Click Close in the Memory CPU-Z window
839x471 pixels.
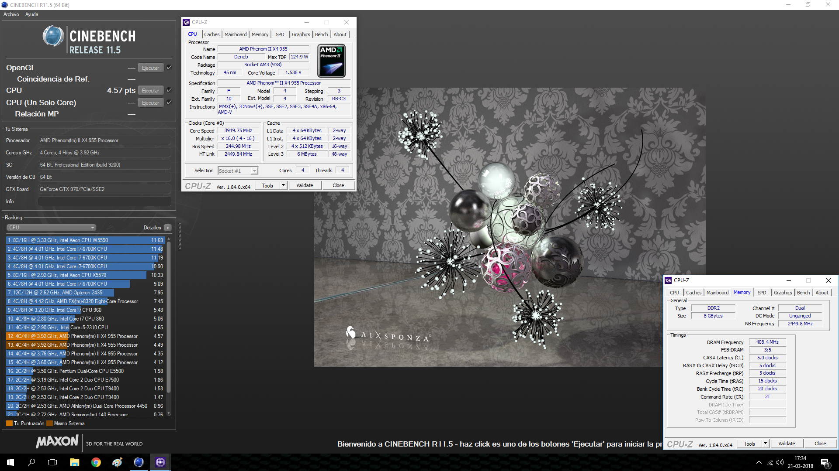(820, 444)
